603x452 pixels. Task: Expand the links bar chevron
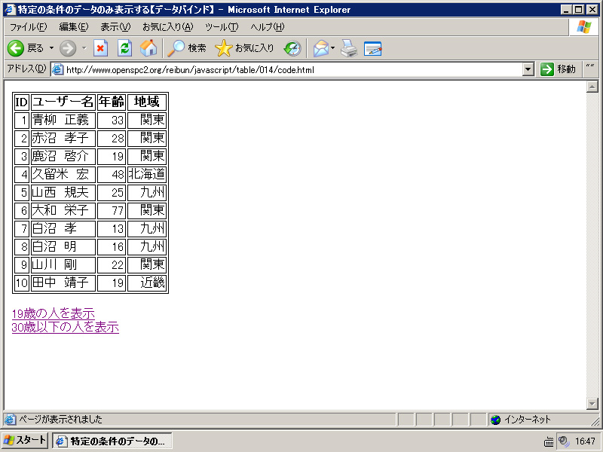[x=589, y=69]
